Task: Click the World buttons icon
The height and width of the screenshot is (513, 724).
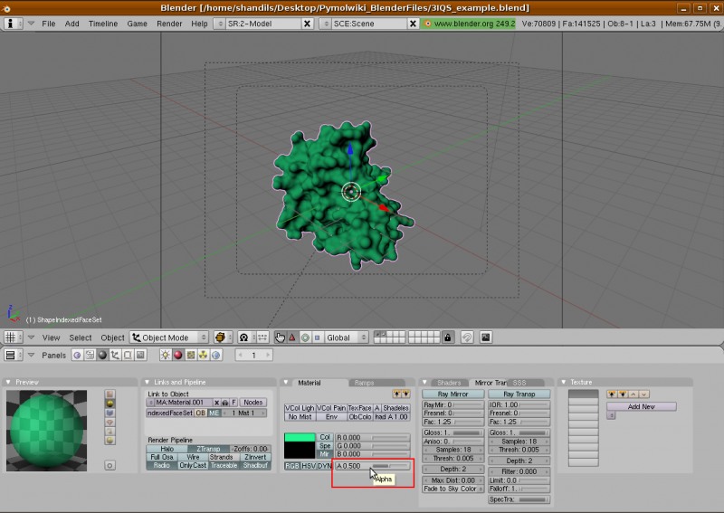Action: (x=217, y=355)
